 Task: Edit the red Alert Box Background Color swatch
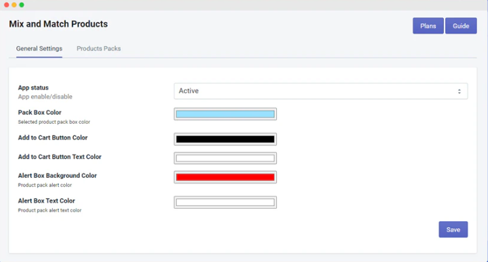pyautogui.click(x=225, y=177)
